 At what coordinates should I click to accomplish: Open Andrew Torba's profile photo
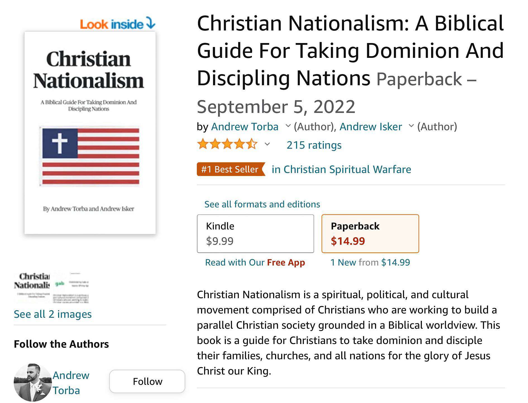[x=33, y=382]
